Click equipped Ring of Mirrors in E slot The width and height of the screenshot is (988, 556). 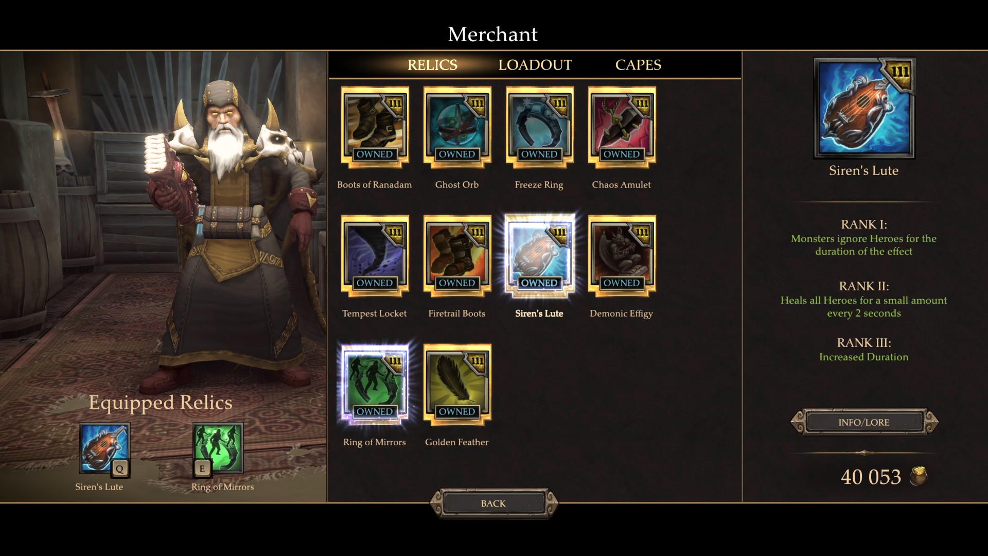coord(218,448)
